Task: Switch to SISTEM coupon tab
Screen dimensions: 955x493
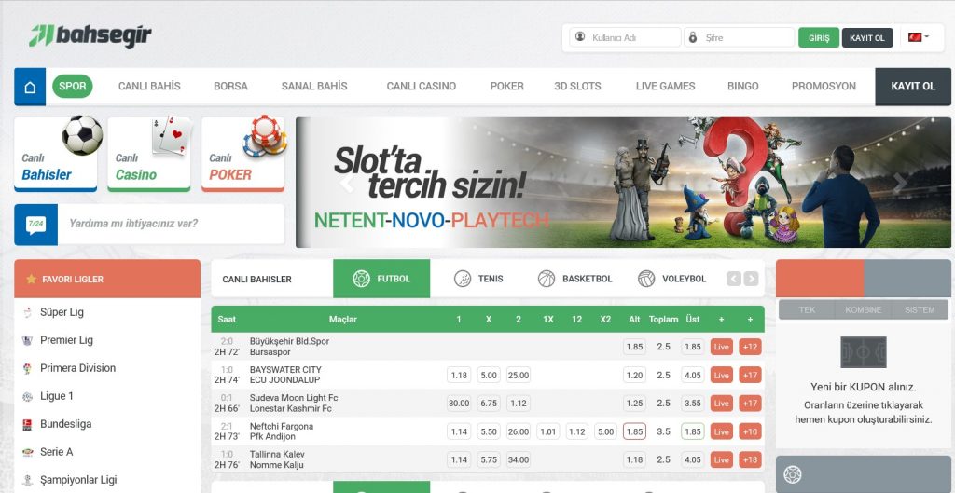Action: [920, 309]
